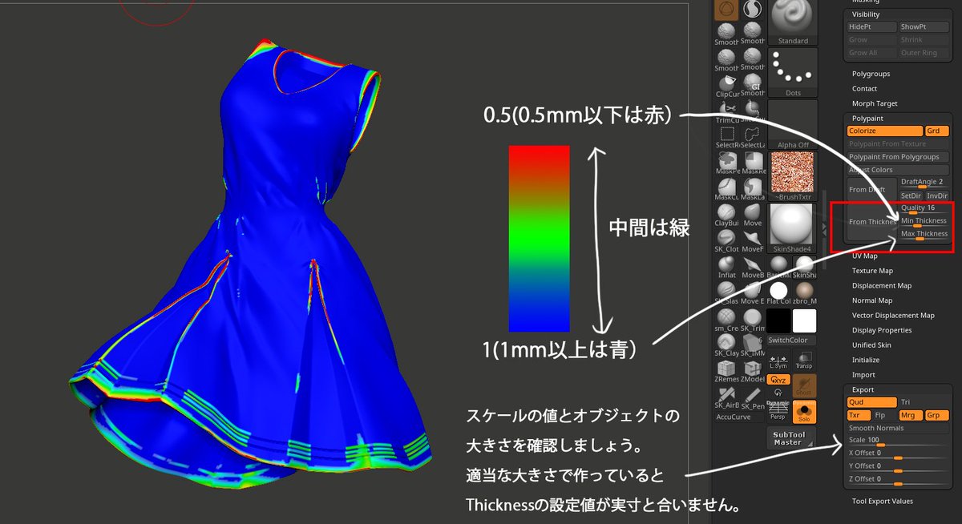Collapse the Polypaint section
Image resolution: width=962 pixels, height=524 pixels.
867,118
